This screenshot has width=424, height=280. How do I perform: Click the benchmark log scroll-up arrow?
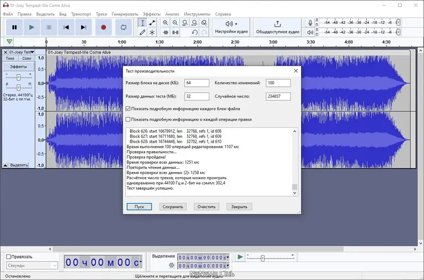pos(295,131)
